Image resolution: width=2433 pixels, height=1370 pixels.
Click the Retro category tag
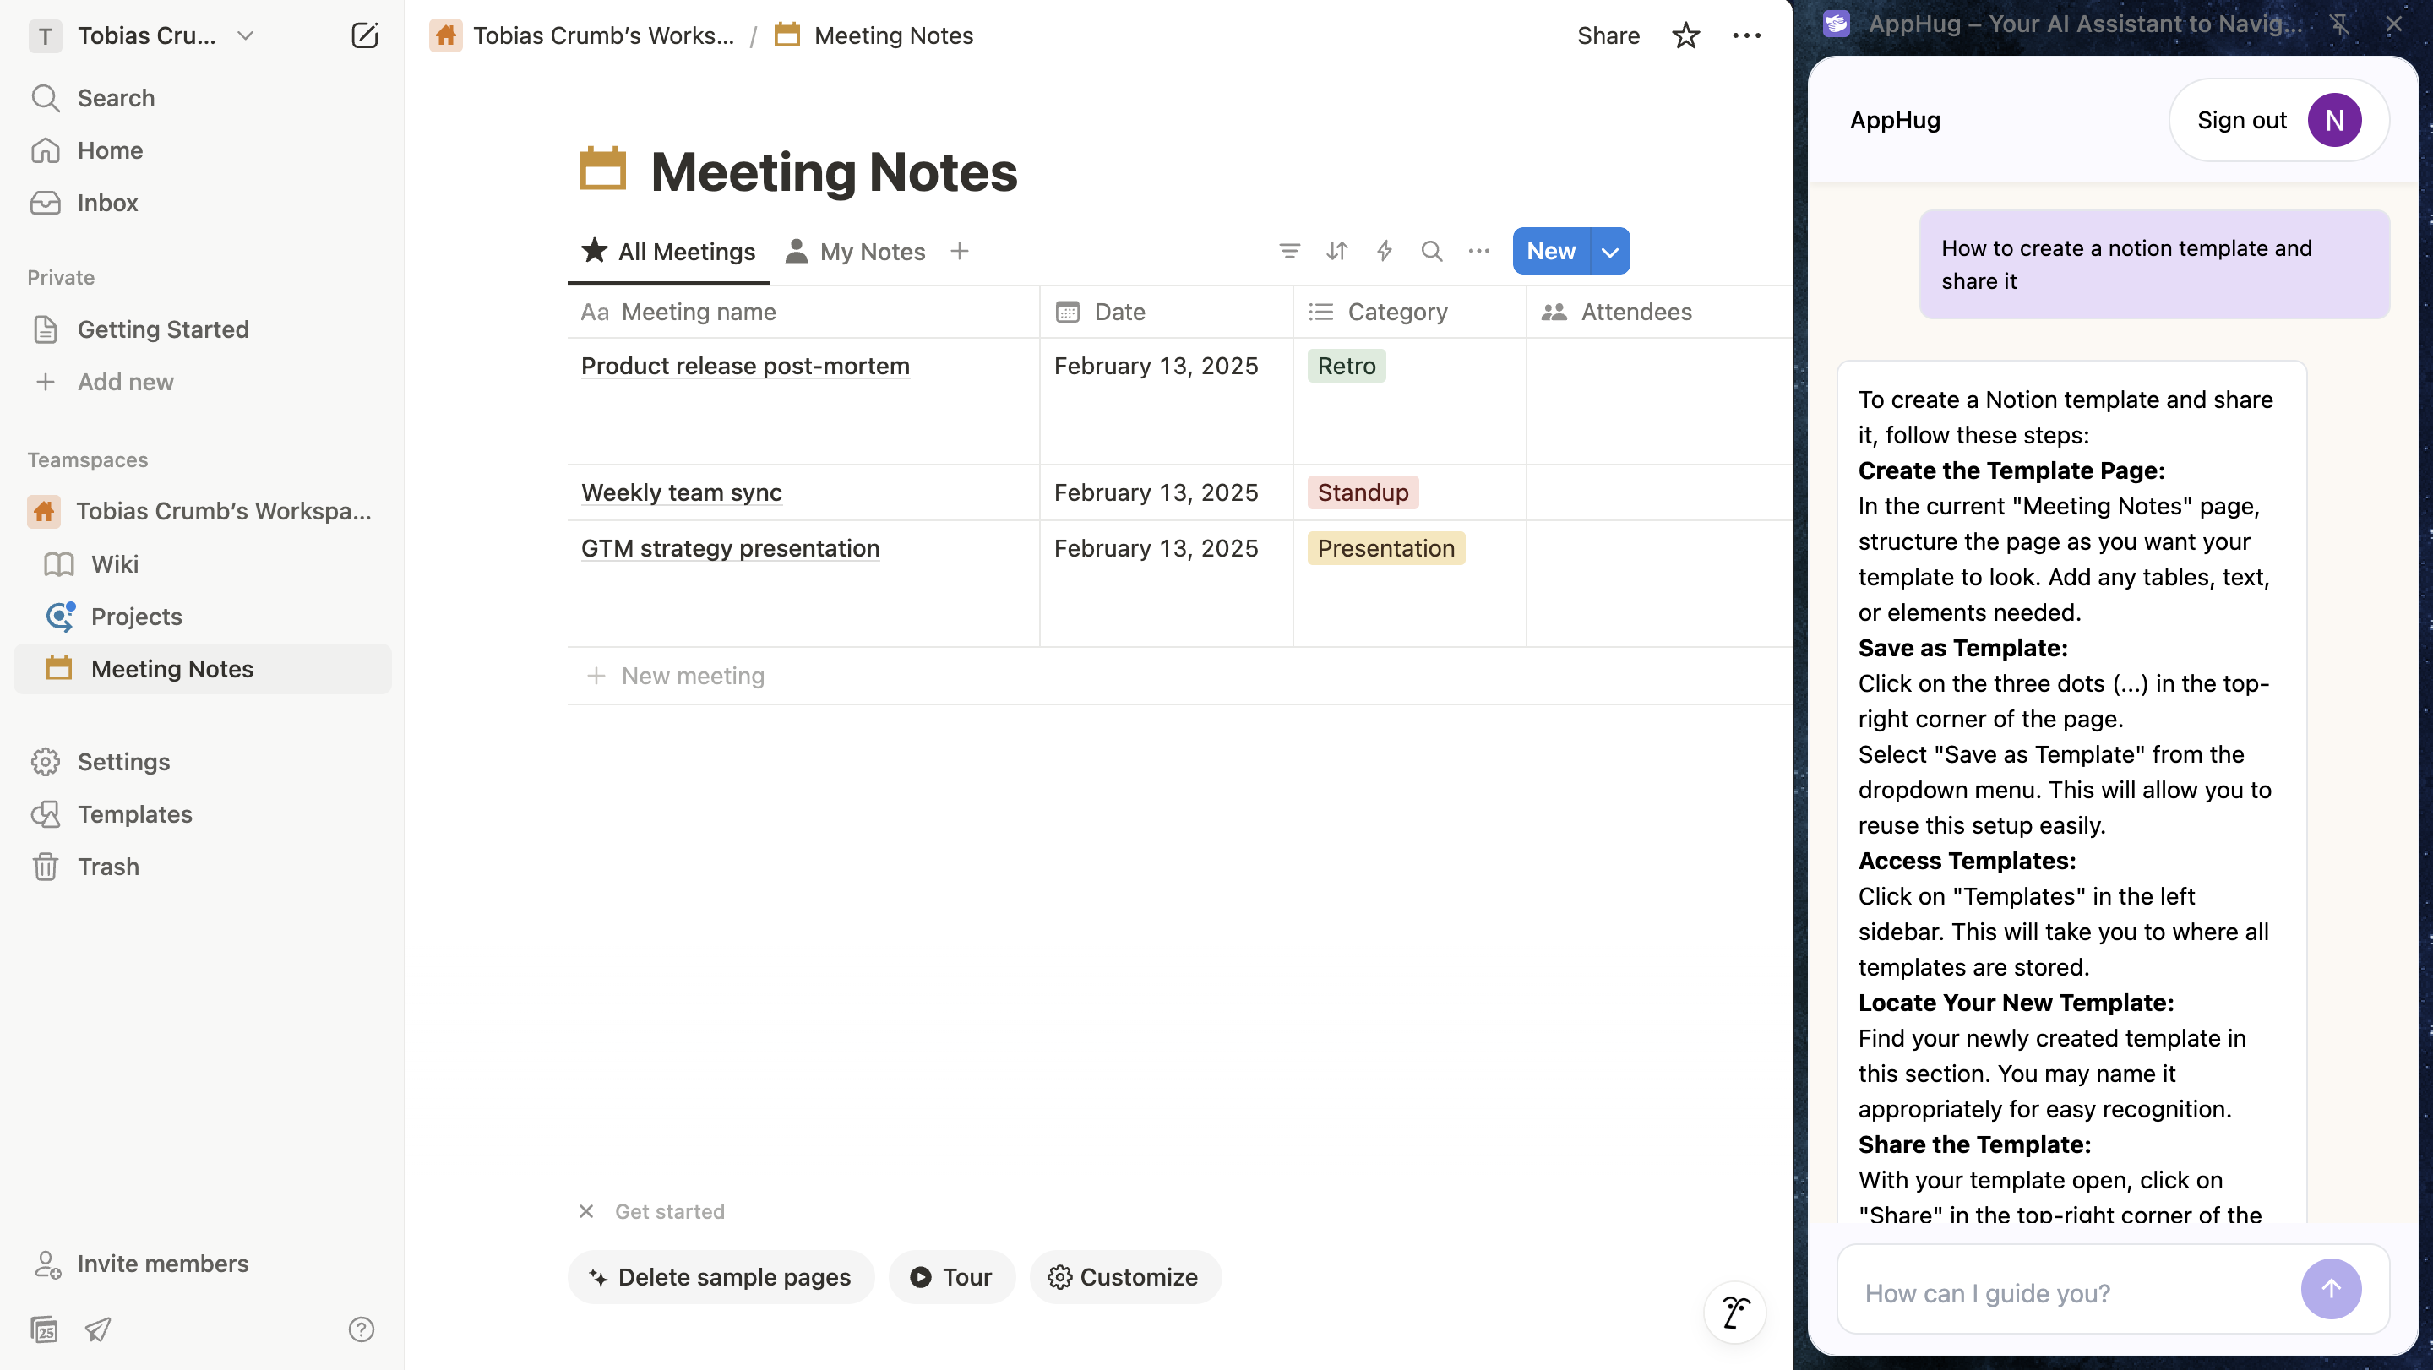pyautogui.click(x=1346, y=367)
